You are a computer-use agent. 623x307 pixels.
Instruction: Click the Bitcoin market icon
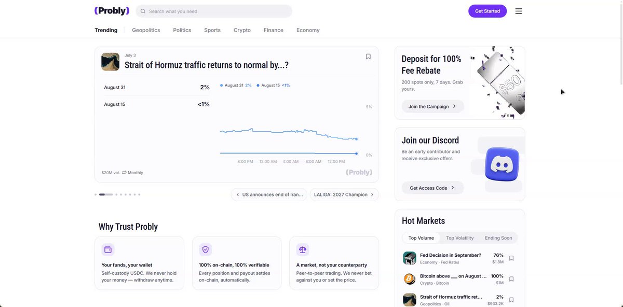(410, 279)
